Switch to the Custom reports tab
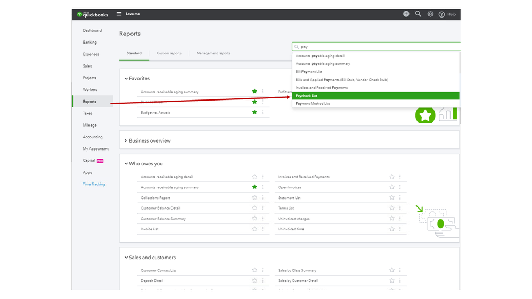Viewport: 532px width, 299px height. (169, 53)
